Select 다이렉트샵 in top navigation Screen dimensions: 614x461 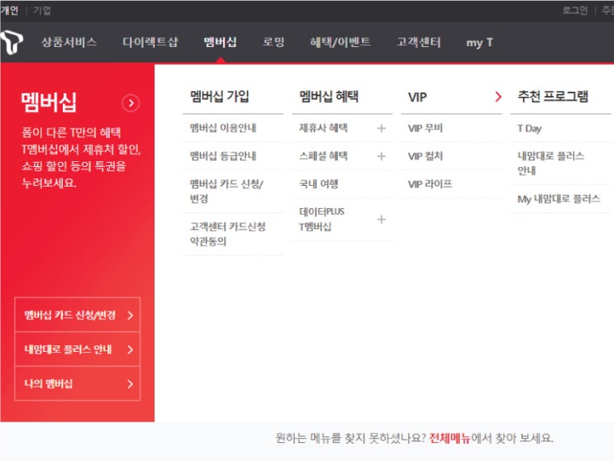point(150,42)
